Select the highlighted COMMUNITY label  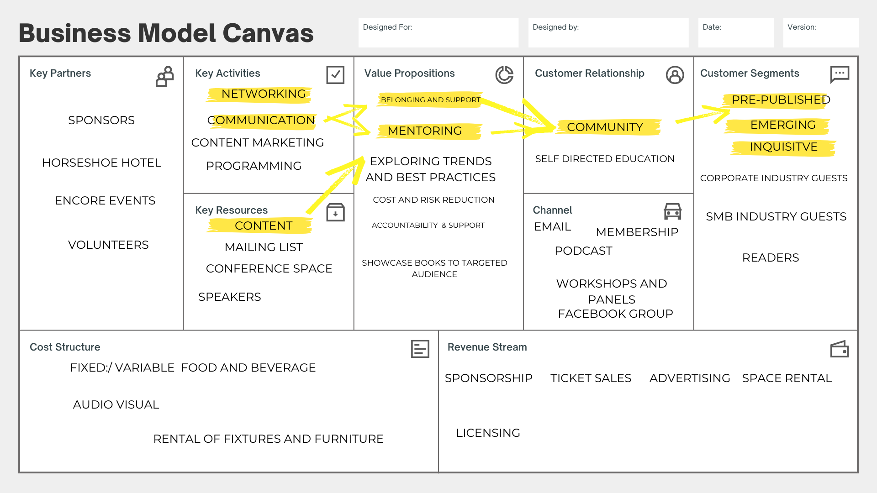click(x=605, y=127)
